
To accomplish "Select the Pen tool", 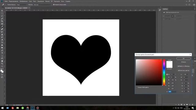I will [x=2, y=50].
